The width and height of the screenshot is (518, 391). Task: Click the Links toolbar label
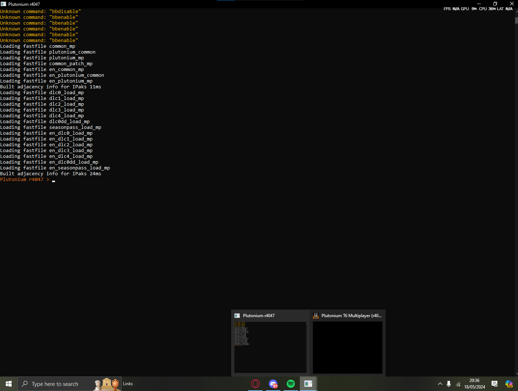(x=128, y=384)
